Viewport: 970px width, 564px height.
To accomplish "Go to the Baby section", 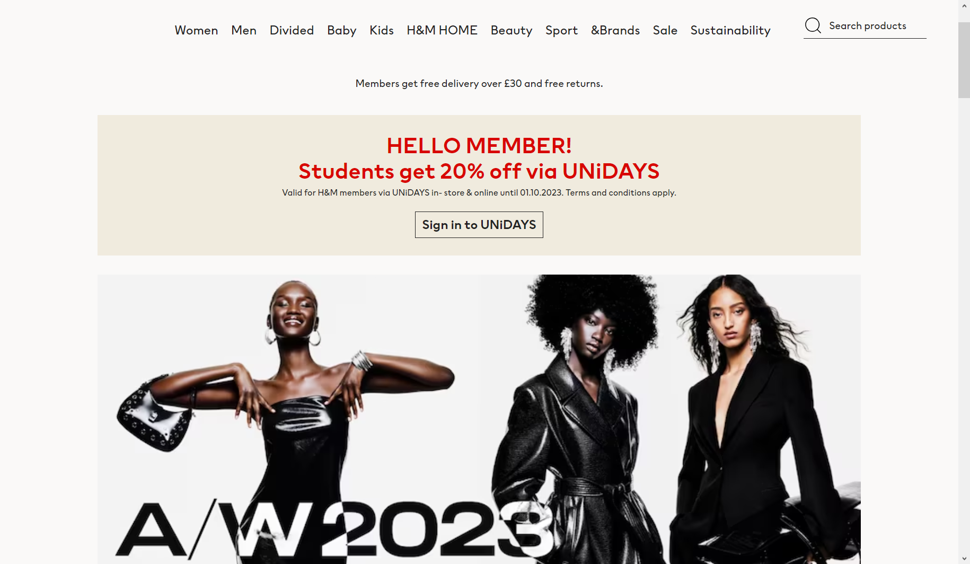I will pyautogui.click(x=342, y=30).
